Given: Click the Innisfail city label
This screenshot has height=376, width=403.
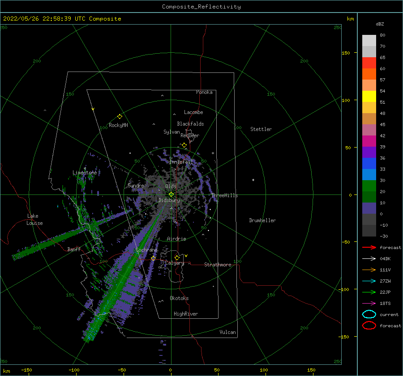Looking at the screenshot, I should click(181, 162).
